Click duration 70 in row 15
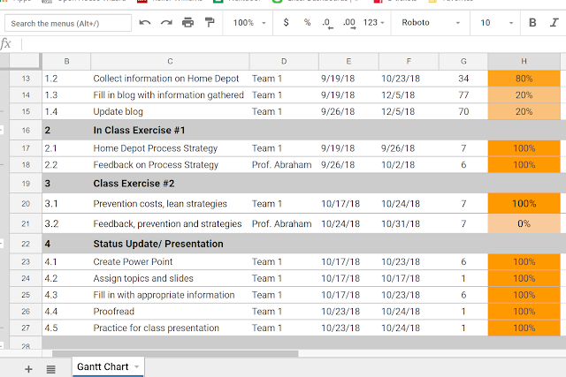Screen dimensions: 566x377 tap(463, 112)
